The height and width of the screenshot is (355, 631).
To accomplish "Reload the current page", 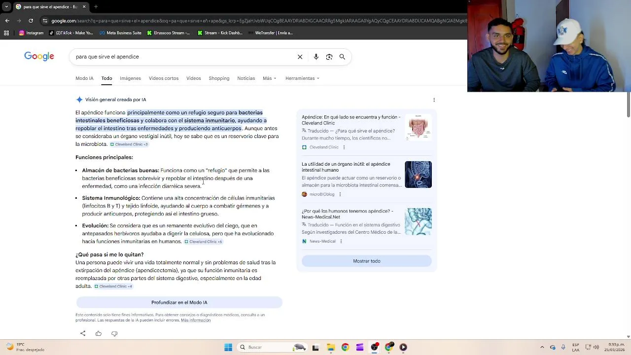I will (31, 21).
